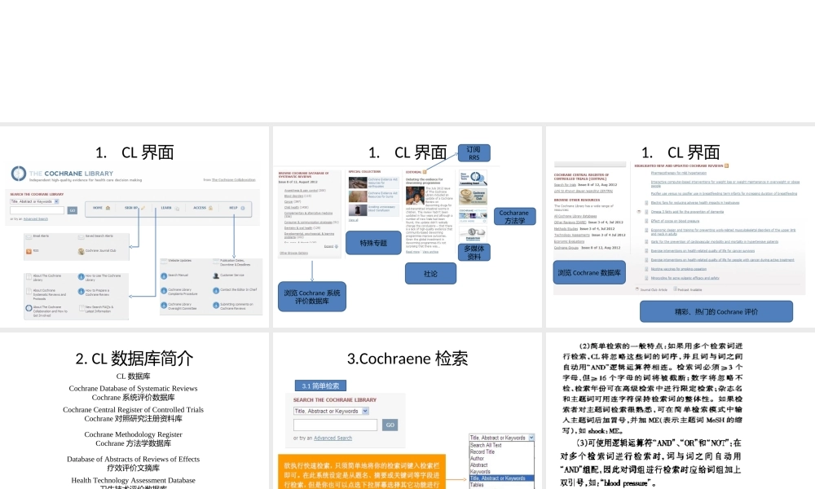Click the Cochrane Journal Club coffee cup banner

point(473,197)
